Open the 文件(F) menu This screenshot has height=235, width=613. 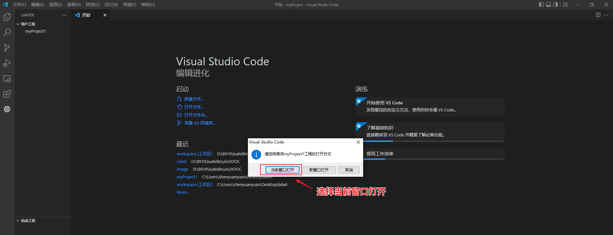pyautogui.click(x=20, y=4)
